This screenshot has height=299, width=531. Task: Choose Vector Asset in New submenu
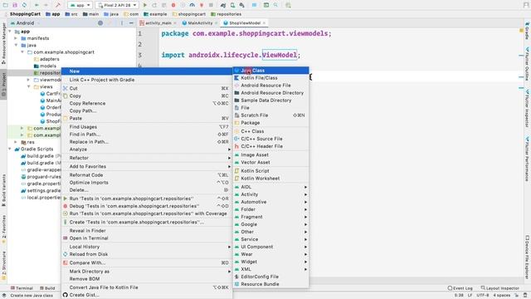point(271,163)
